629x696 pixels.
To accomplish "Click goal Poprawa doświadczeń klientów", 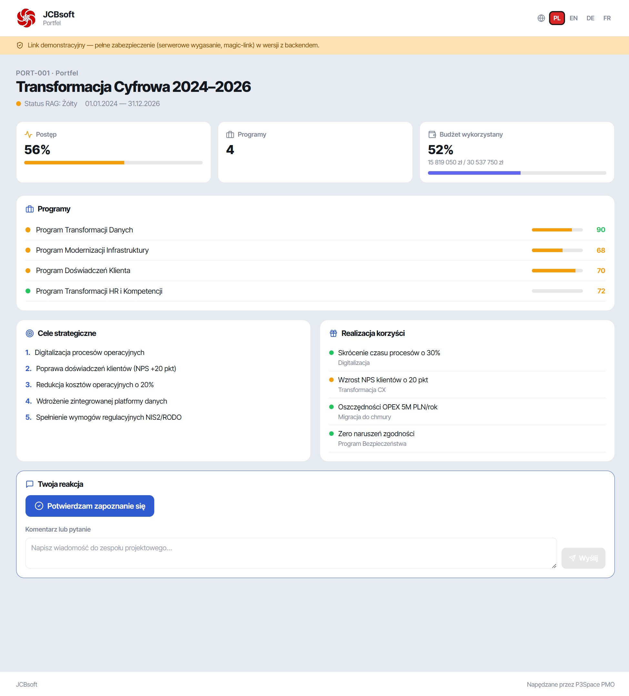I will coord(106,368).
